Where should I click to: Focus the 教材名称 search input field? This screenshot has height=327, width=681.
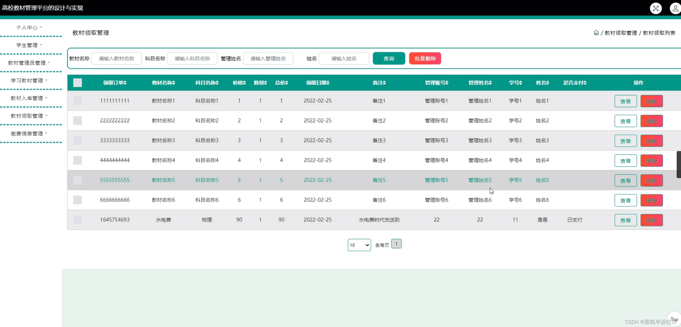click(x=116, y=58)
